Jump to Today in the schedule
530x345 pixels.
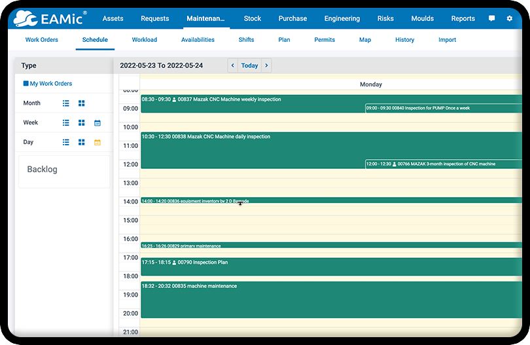(249, 65)
